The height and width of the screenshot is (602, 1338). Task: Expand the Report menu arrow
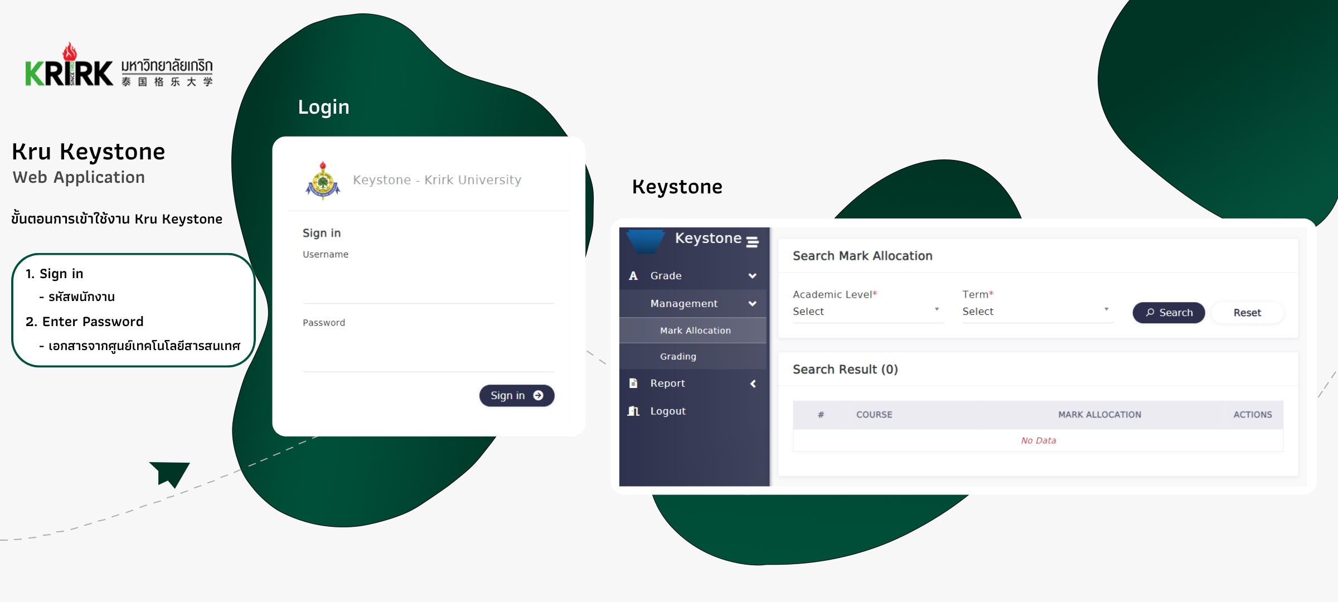[x=753, y=383]
